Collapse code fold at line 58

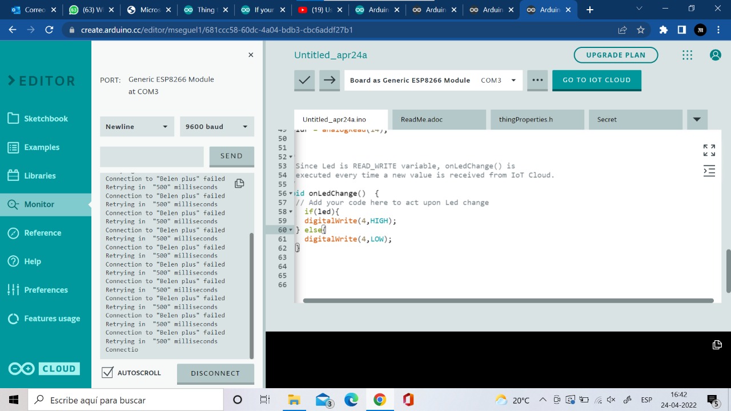pyautogui.click(x=291, y=212)
